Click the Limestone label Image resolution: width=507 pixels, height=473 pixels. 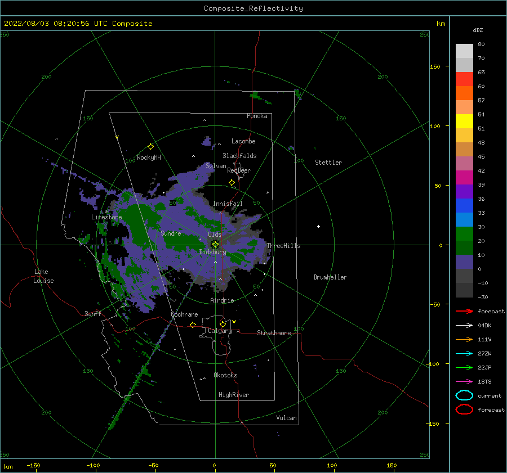tap(106, 217)
